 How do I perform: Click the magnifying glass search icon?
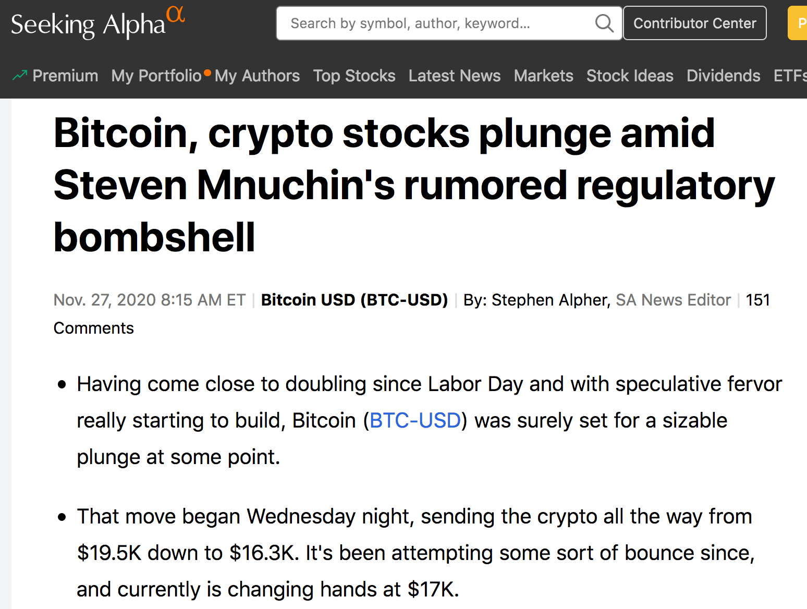(604, 23)
